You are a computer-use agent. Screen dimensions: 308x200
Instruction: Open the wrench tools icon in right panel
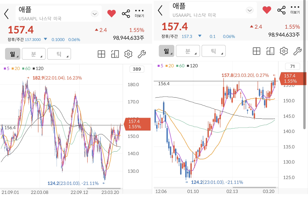pos(297,51)
